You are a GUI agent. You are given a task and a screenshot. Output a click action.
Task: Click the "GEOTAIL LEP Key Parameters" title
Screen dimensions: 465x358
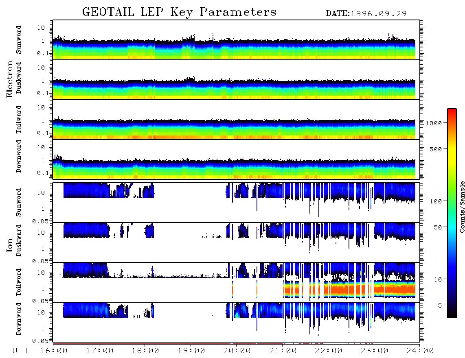coord(179,12)
